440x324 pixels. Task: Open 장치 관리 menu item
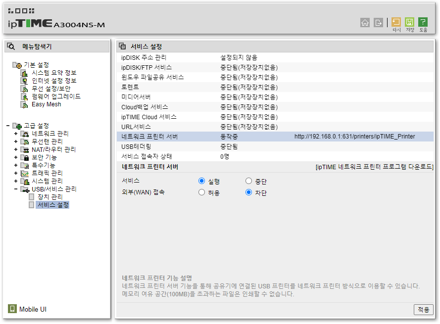point(50,197)
